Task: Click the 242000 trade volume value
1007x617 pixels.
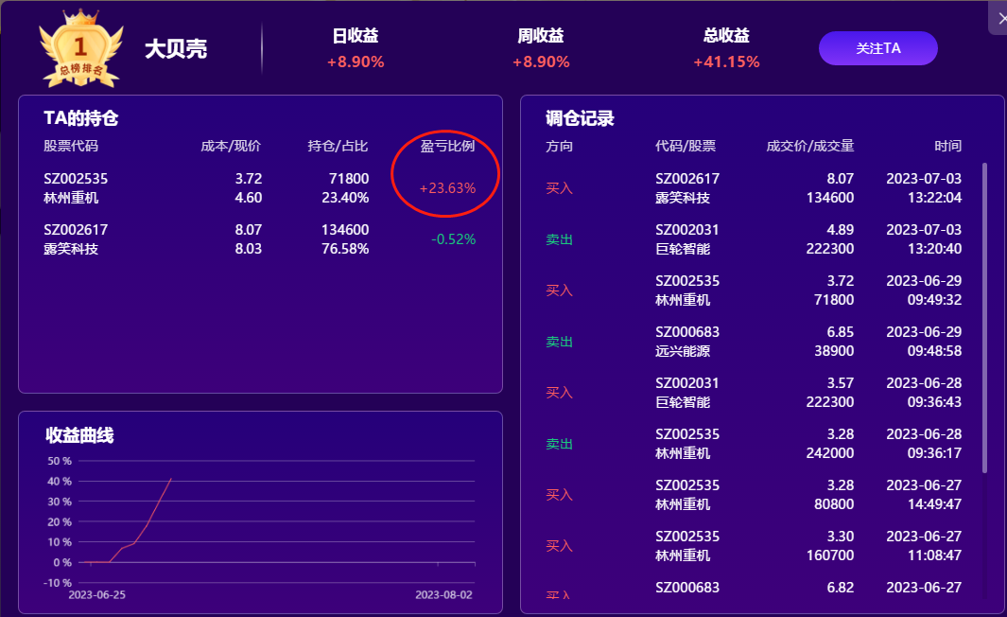Action: (830, 453)
